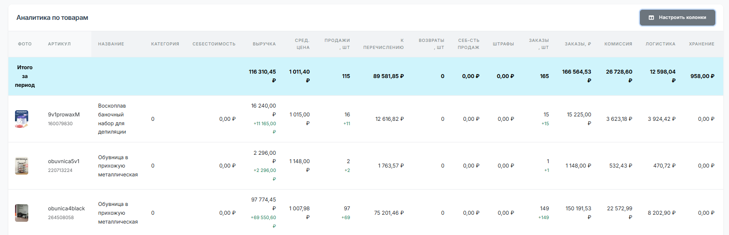Screen dimensions: 729x235
Task: Click the Итого за период row label
Action: click(25, 76)
